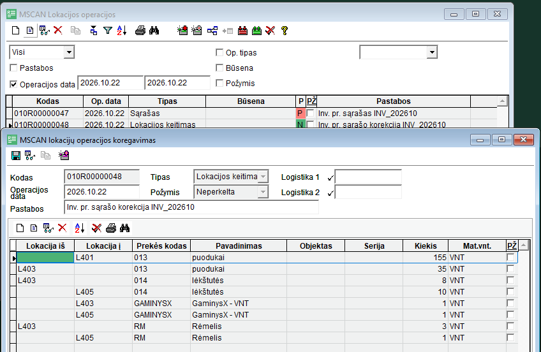The width and height of the screenshot is (541, 352).
Task: Tick the Būsena filter checkbox
Action: point(219,68)
